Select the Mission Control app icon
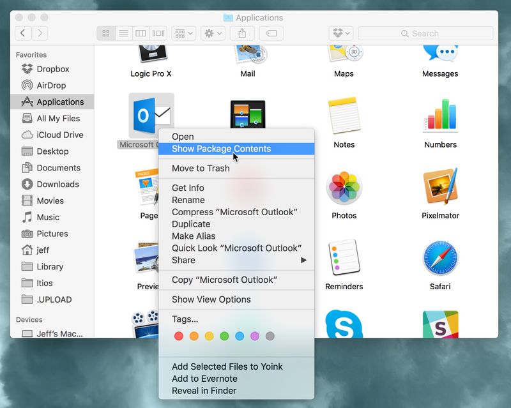 tap(248, 114)
